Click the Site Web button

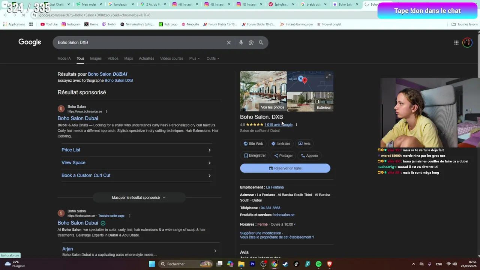pyautogui.click(x=253, y=144)
